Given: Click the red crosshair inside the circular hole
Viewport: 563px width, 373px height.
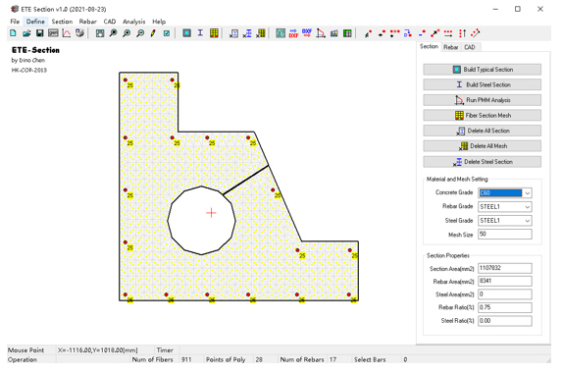Looking at the screenshot, I should point(211,213).
